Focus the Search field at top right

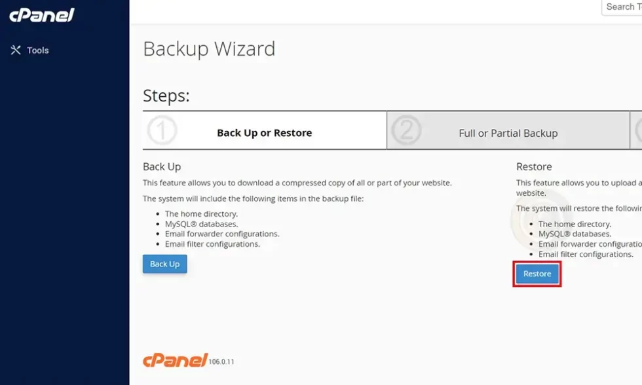622,7
